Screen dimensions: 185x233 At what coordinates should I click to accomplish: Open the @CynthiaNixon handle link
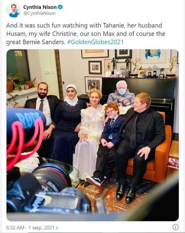pyautogui.click(x=39, y=13)
